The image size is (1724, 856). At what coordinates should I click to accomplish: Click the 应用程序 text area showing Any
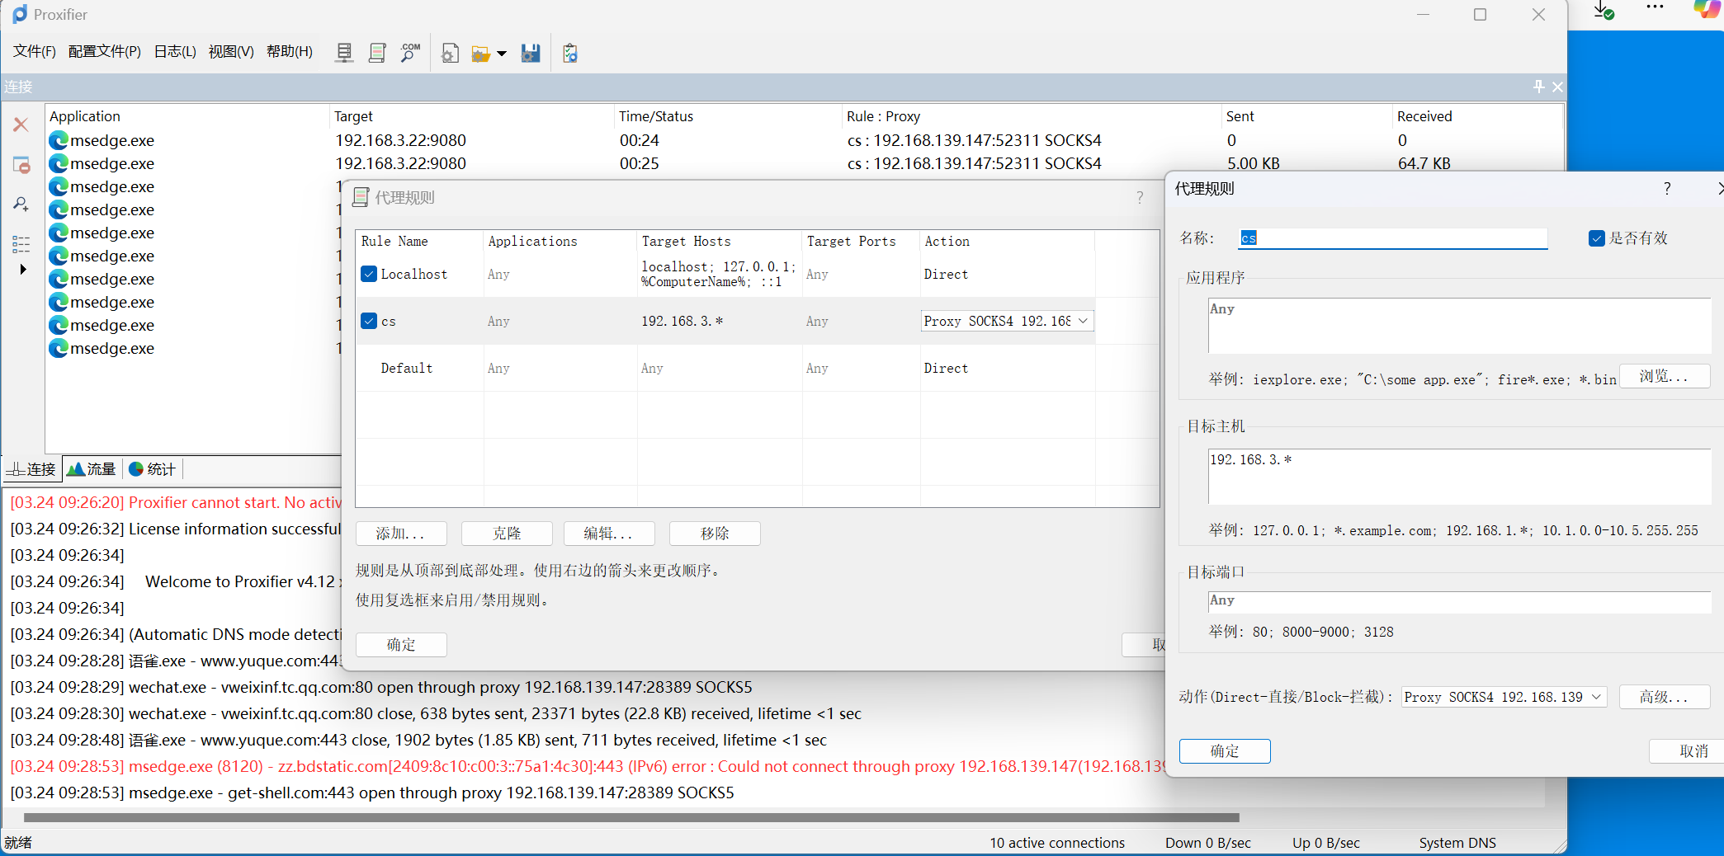coord(1460,326)
